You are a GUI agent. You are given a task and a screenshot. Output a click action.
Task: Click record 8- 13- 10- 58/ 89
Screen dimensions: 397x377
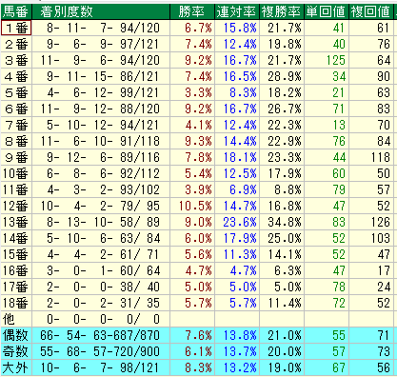coord(101,222)
